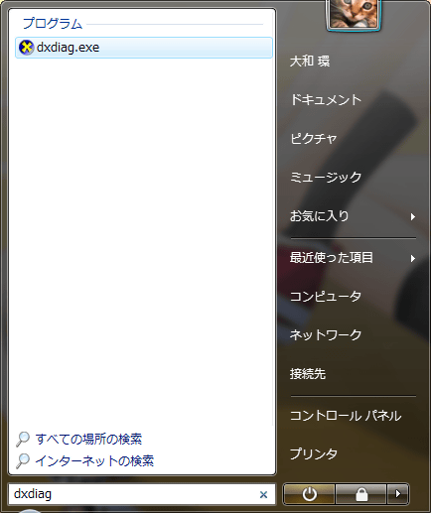Click the インターネットの検索 link

point(94,460)
